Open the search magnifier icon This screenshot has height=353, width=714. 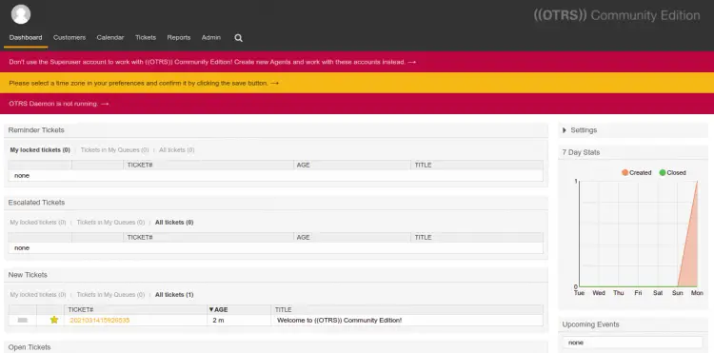[239, 38]
